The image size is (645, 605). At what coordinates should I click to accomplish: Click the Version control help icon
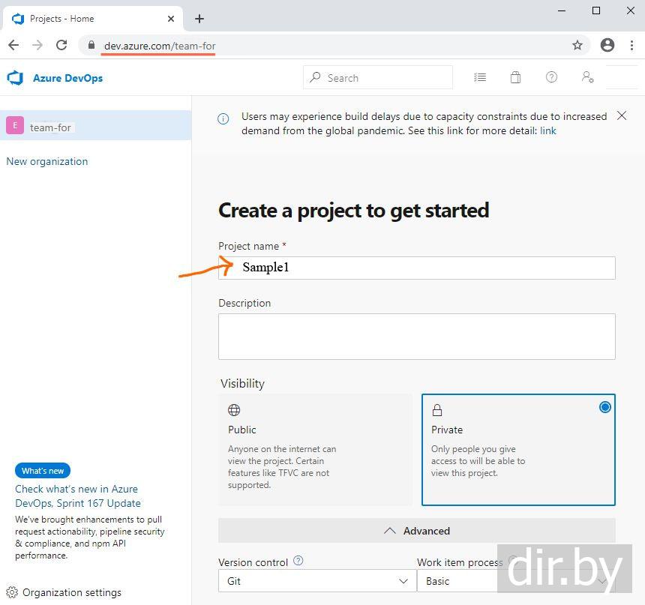(x=298, y=561)
